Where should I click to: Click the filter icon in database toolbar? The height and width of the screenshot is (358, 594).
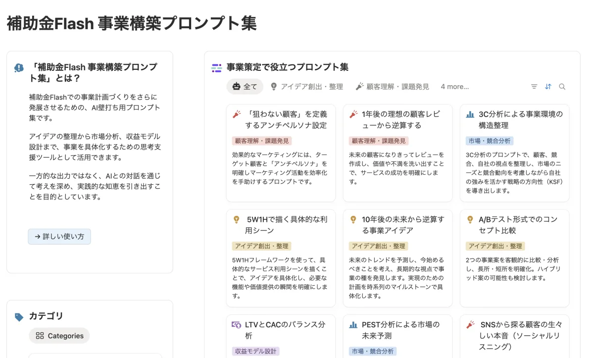click(x=534, y=87)
